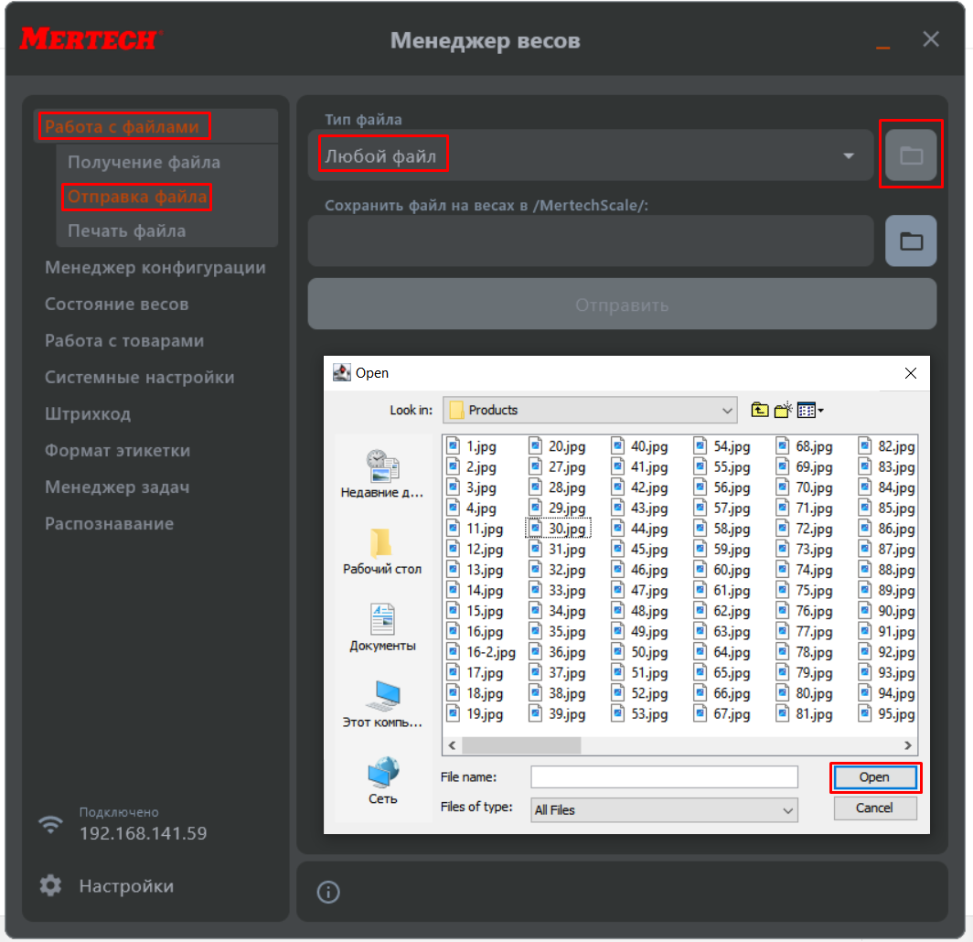
Task: Click folder icon beside the save path field
Action: [910, 241]
